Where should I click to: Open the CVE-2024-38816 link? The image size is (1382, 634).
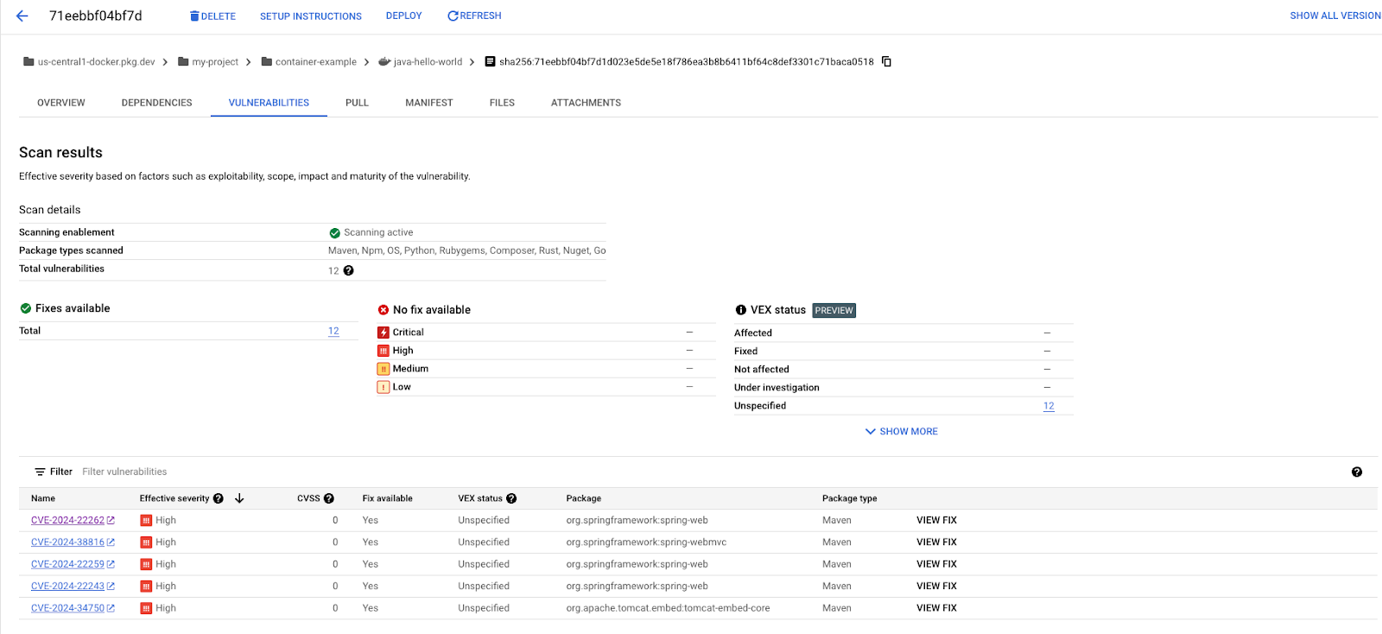(x=67, y=542)
